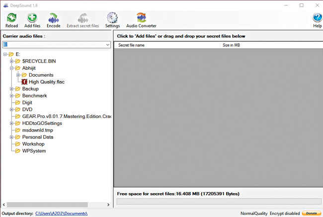Collapse the Abhijit folder node
The height and width of the screenshot is (217, 323).
pos(11,68)
